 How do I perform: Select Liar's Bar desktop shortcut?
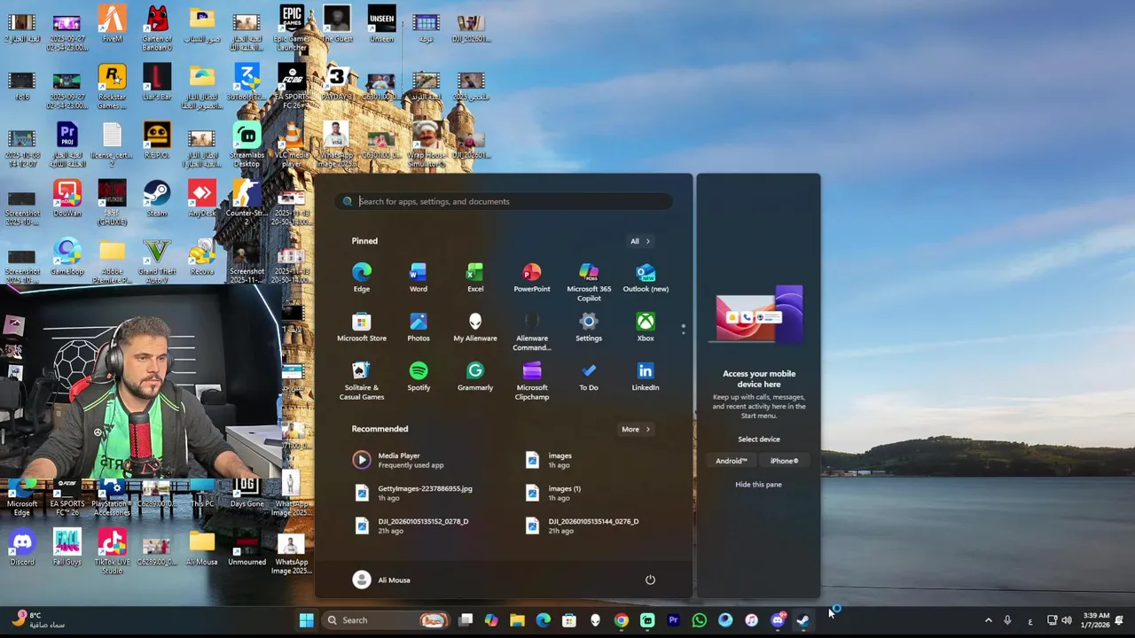[157, 82]
